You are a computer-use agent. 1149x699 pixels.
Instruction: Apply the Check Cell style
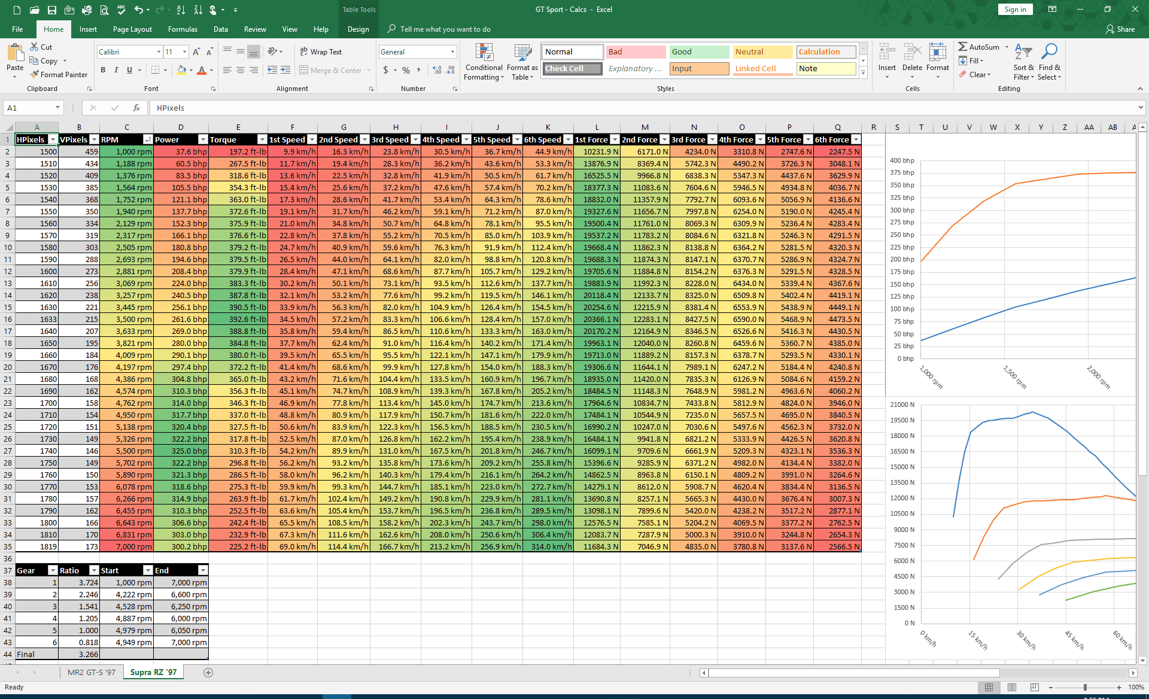[x=573, y=69]
